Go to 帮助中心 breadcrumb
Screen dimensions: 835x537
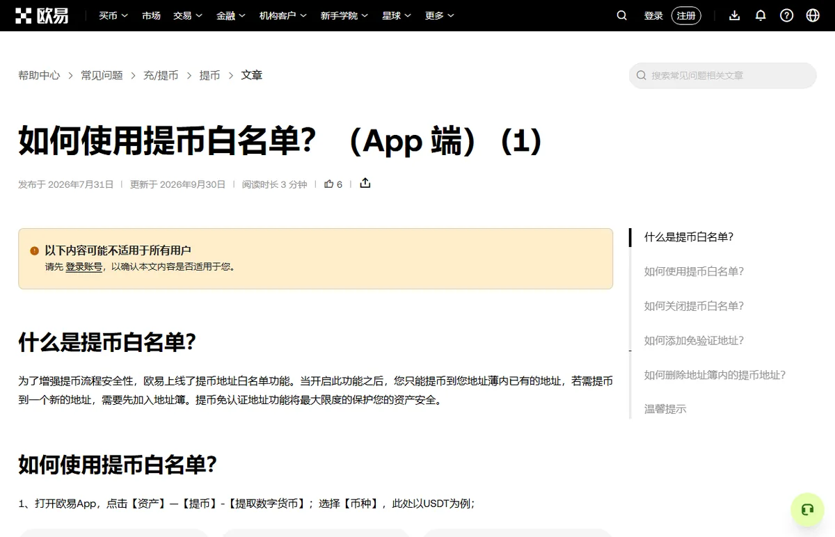[x=39, y=75]
